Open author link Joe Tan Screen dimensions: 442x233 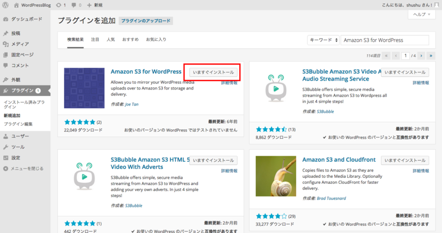[131, 104]
